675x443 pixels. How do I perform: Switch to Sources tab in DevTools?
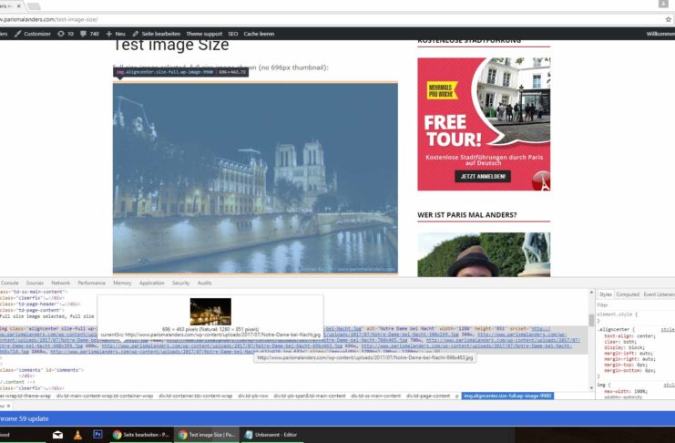[x=35, y=283]
